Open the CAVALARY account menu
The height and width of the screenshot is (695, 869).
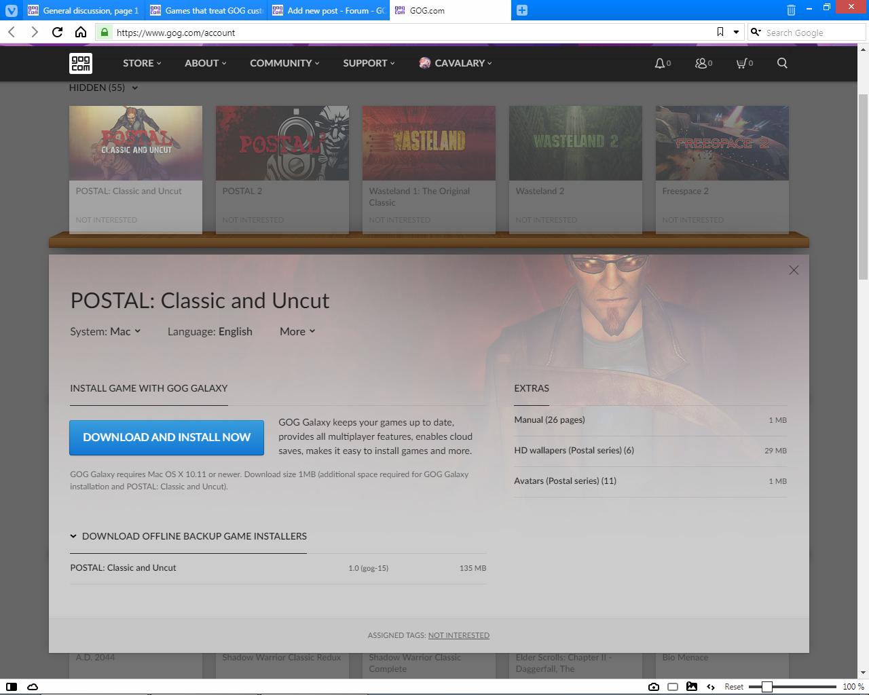coord(455,63)
